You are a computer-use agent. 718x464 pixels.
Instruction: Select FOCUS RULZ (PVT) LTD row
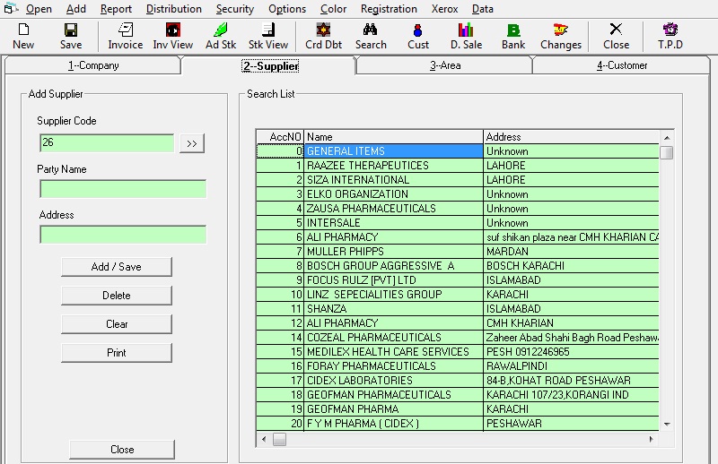tap(458, 279)
